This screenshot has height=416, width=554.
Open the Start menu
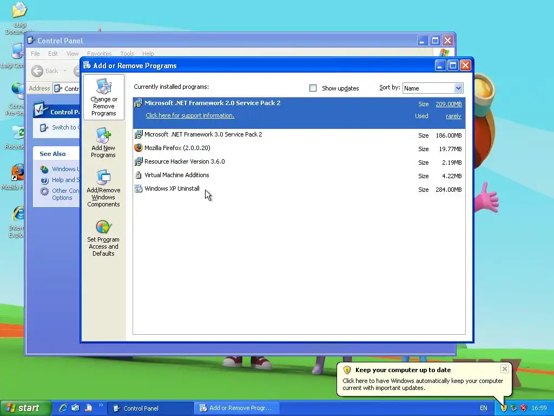[x=25, y=408]
